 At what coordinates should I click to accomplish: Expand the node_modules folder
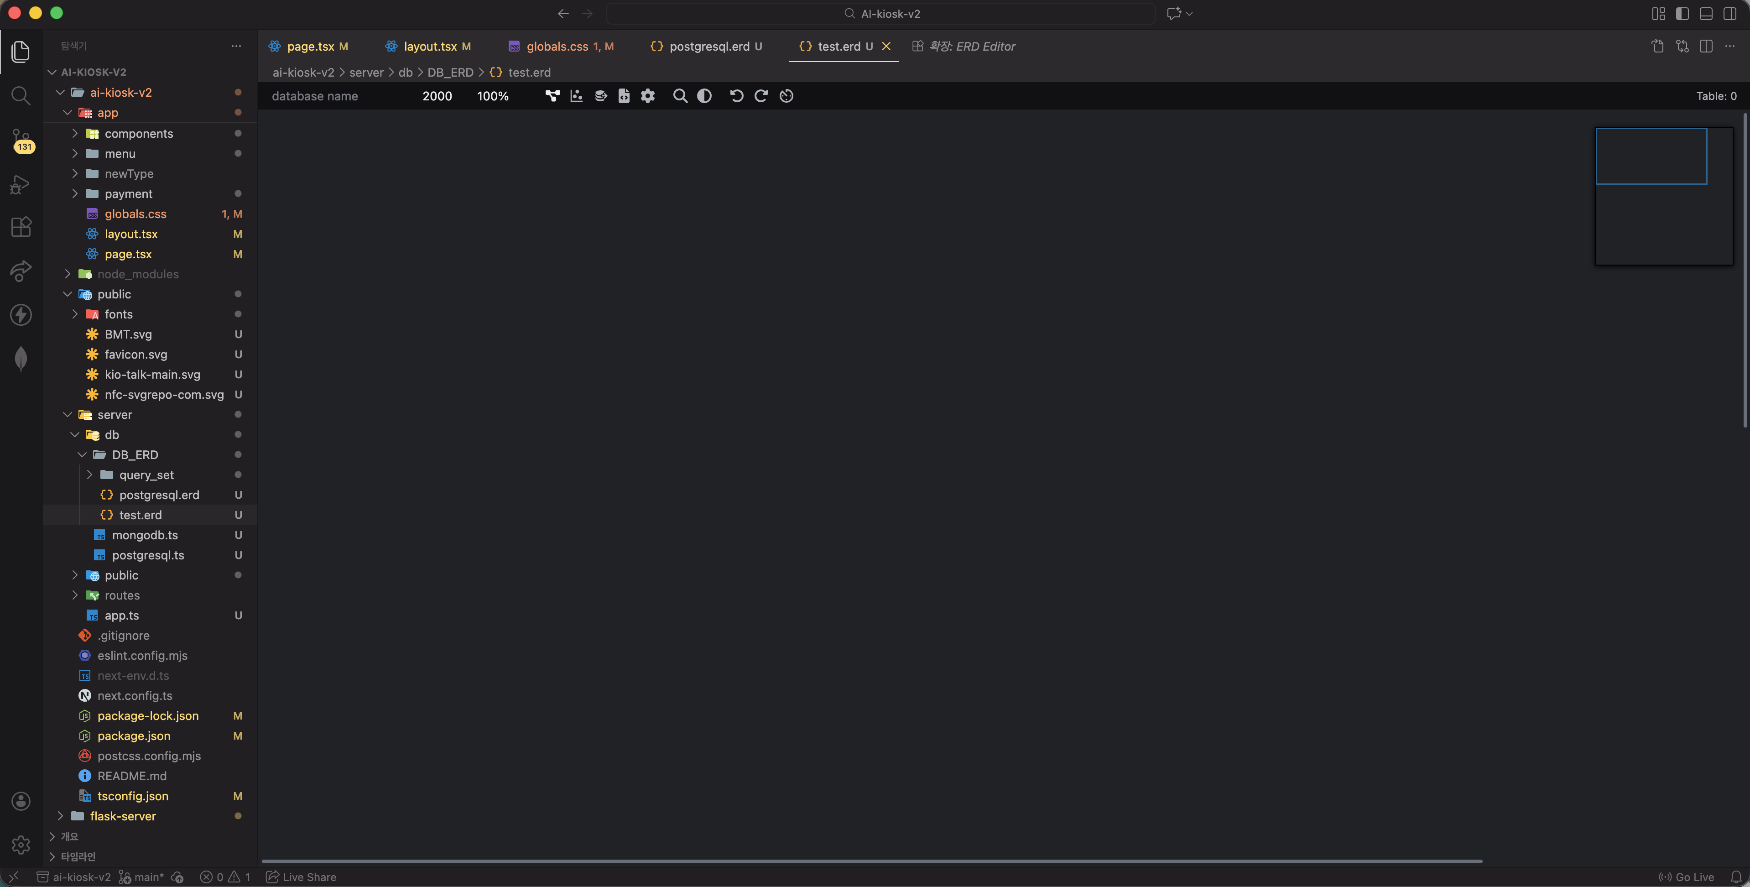click(x=138, y=274)
